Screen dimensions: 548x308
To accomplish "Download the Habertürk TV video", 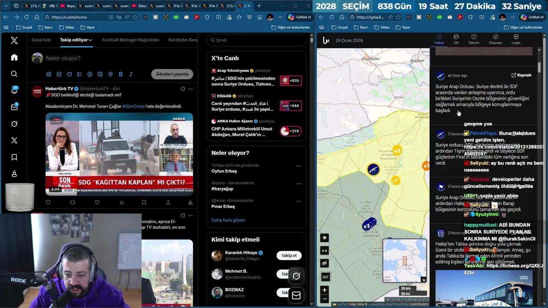I will tap(191, 202).
